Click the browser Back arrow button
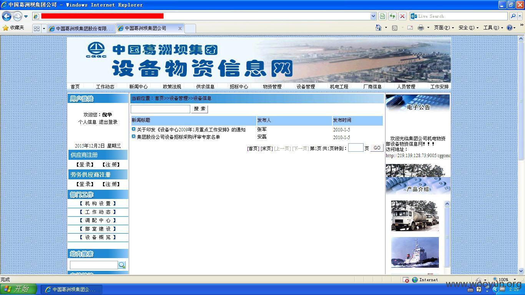The image size is (525, 295). (x=7, y=16)
